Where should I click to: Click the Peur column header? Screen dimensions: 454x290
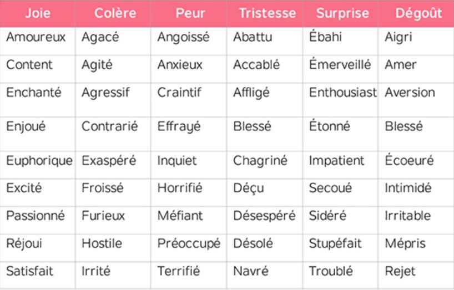click(x=190, y=13)
